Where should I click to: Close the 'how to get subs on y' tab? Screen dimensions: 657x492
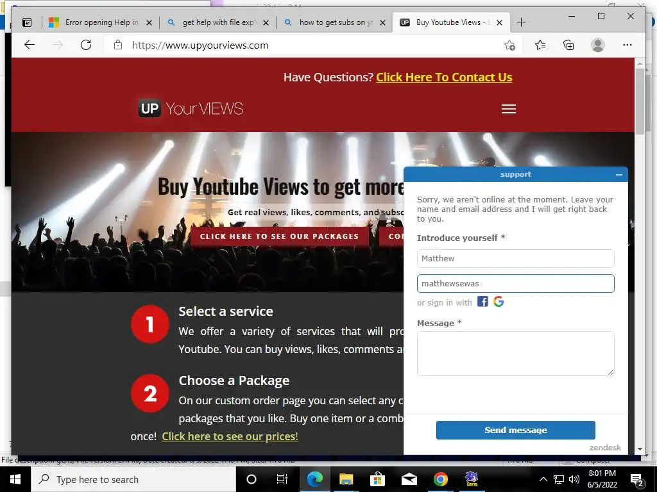[382, 22]
